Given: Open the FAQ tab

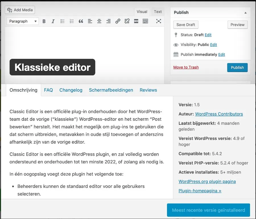Looking at the screenshot, I should point(48,90).
